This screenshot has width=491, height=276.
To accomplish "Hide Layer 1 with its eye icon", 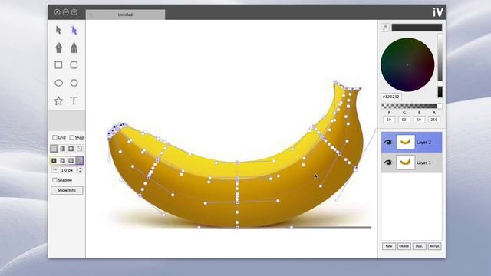I will [x=387, y=163].
